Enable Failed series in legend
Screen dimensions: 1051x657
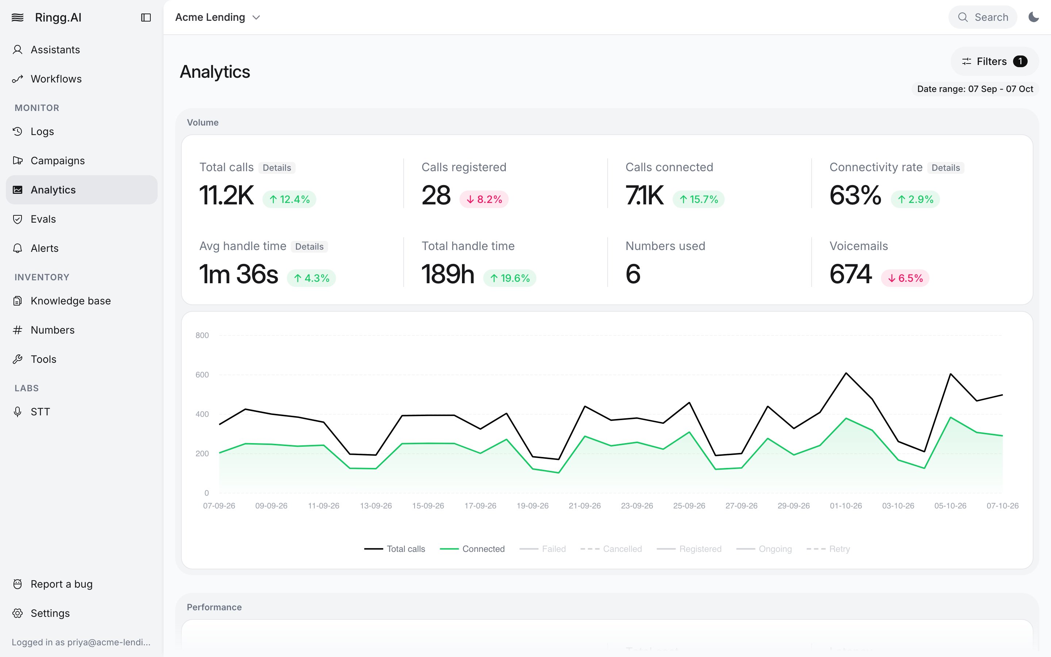(x=542, y=549)
